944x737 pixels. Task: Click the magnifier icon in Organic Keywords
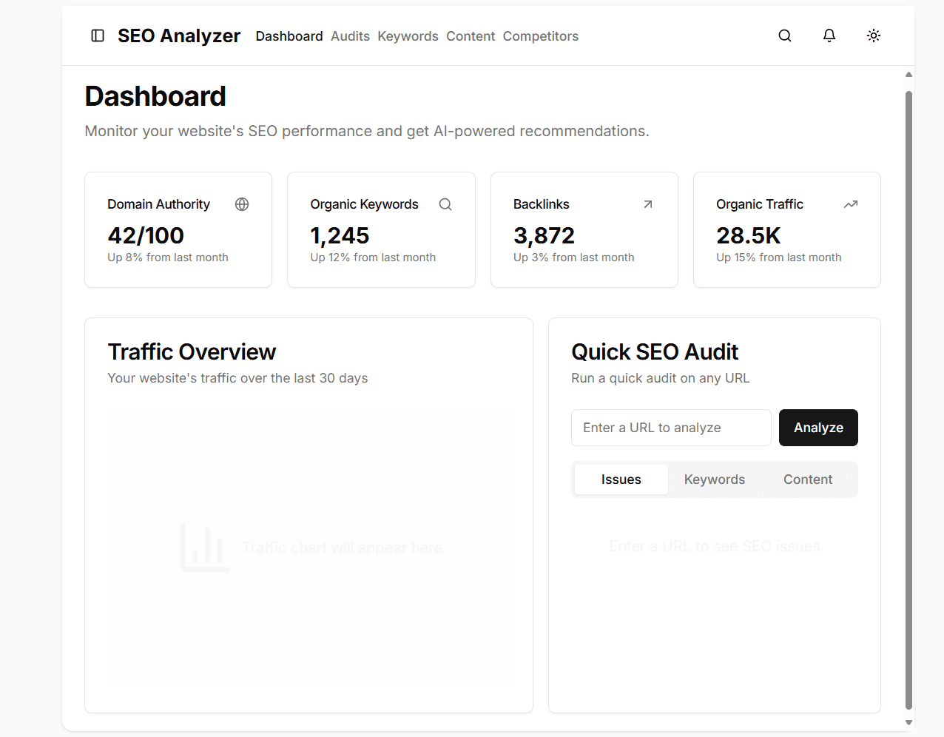445,204
